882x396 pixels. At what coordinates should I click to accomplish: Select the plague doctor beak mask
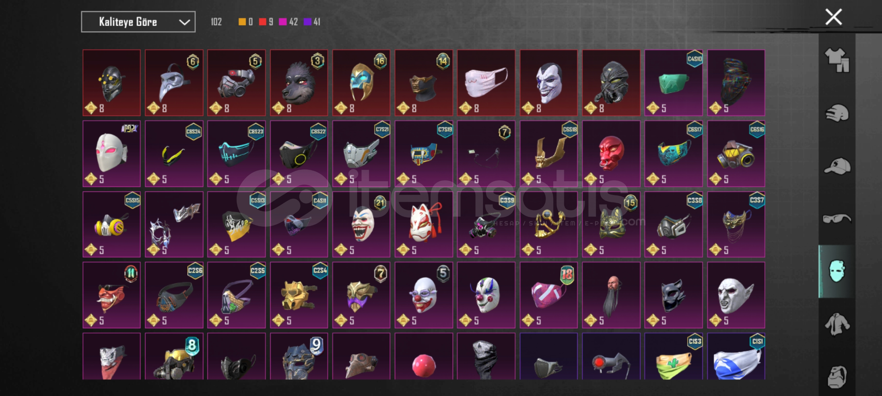coord(174,82)
